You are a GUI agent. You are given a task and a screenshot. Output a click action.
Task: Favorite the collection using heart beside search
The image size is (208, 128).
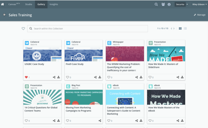click(x=23, y=29)
